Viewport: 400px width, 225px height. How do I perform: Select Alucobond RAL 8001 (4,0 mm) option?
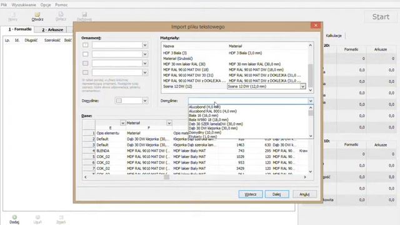212,111
